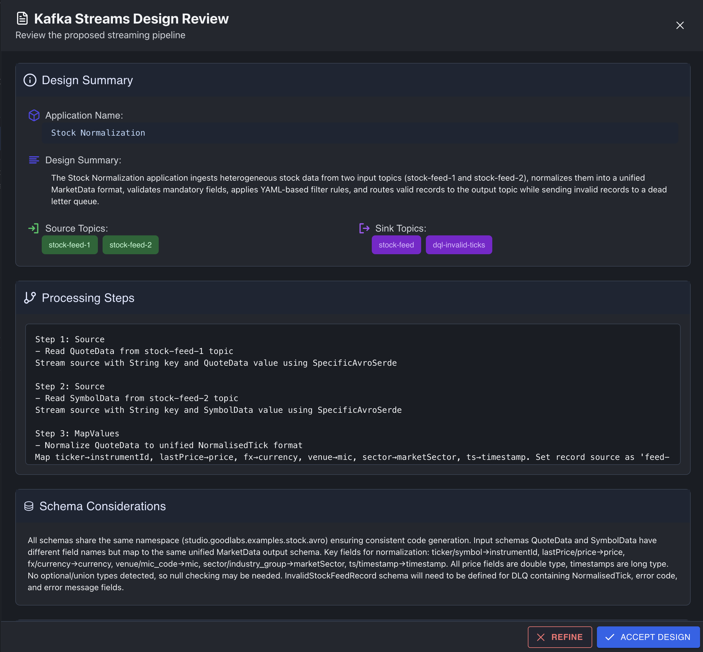This screenshot has width=703, height=652.
Task: Click the Stock Normalization application name field
Action: tap(359, 133)
